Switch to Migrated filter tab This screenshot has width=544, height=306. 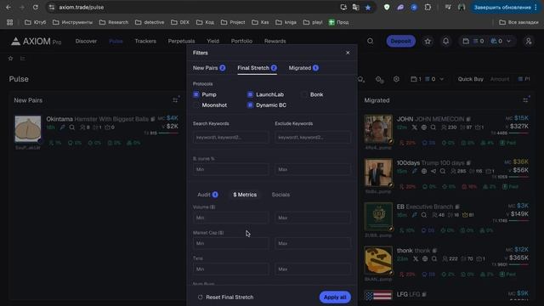click(x=303, y=68)
